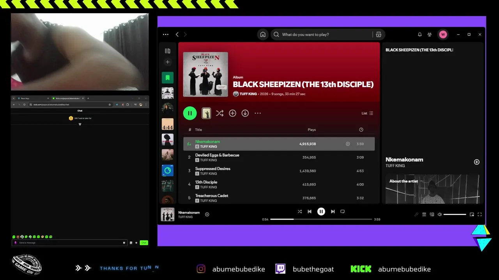Pause album with the green button
Viewport: 499px width, 280px height.
coord(190,113)
